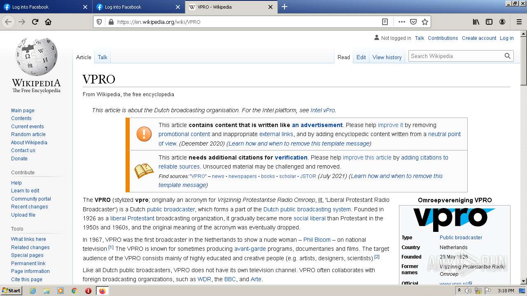This screenshot has width=527, height=296.
Task: Click the Log in link
Action: click(506, 38)
